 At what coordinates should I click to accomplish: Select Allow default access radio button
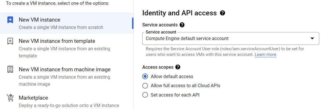coord(145,76)
